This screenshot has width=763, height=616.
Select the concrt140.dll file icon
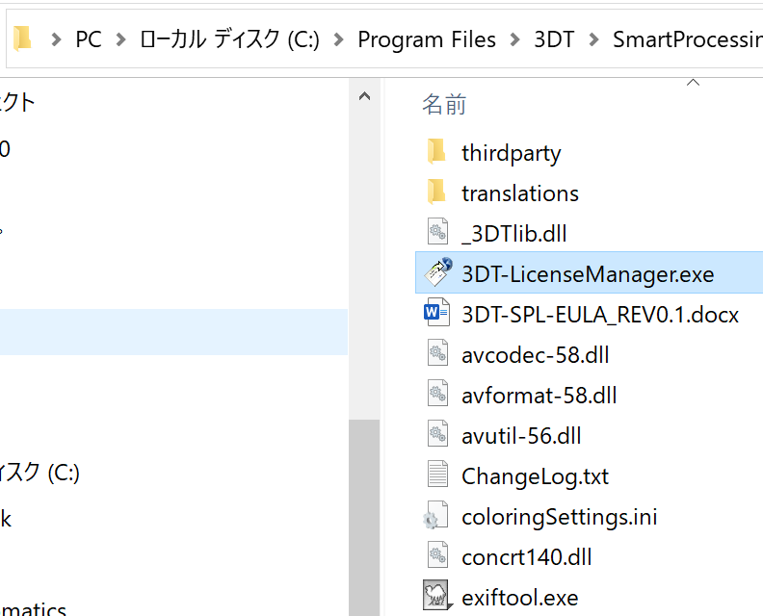click(x=437, y=554)
